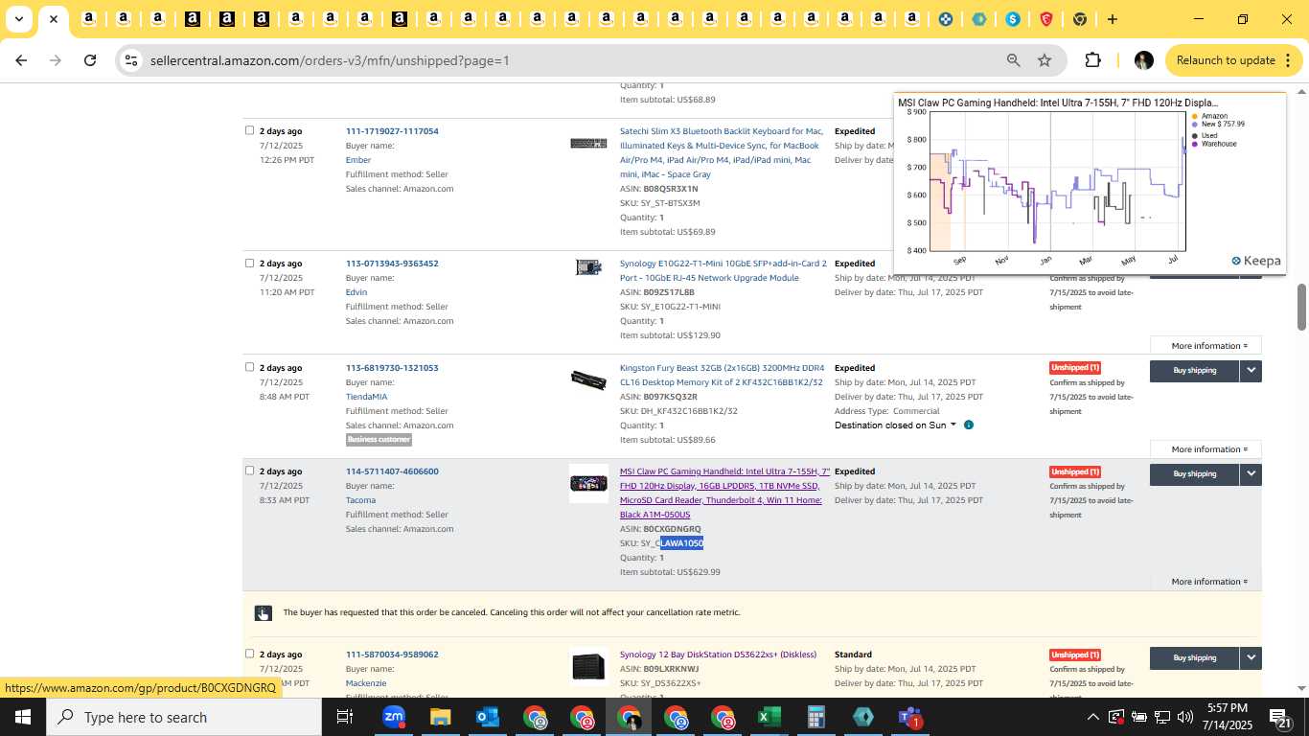Click Buy shipping for Synology DiskStation order
Viewport: 1309px width, 736px height.
[1194, 657]
